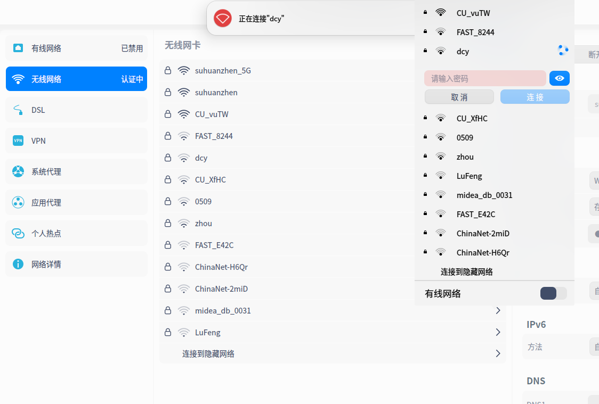
Task: Expand the midea_db_0031 network chevron
Action: 498,310
